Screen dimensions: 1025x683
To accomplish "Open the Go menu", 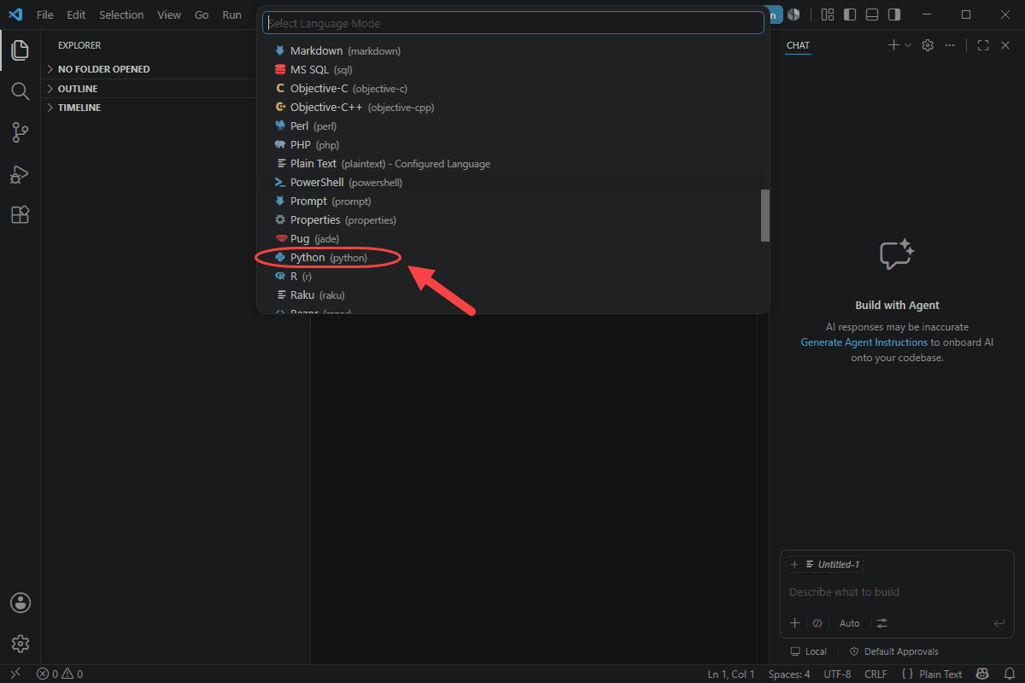I will click(202, 15).
